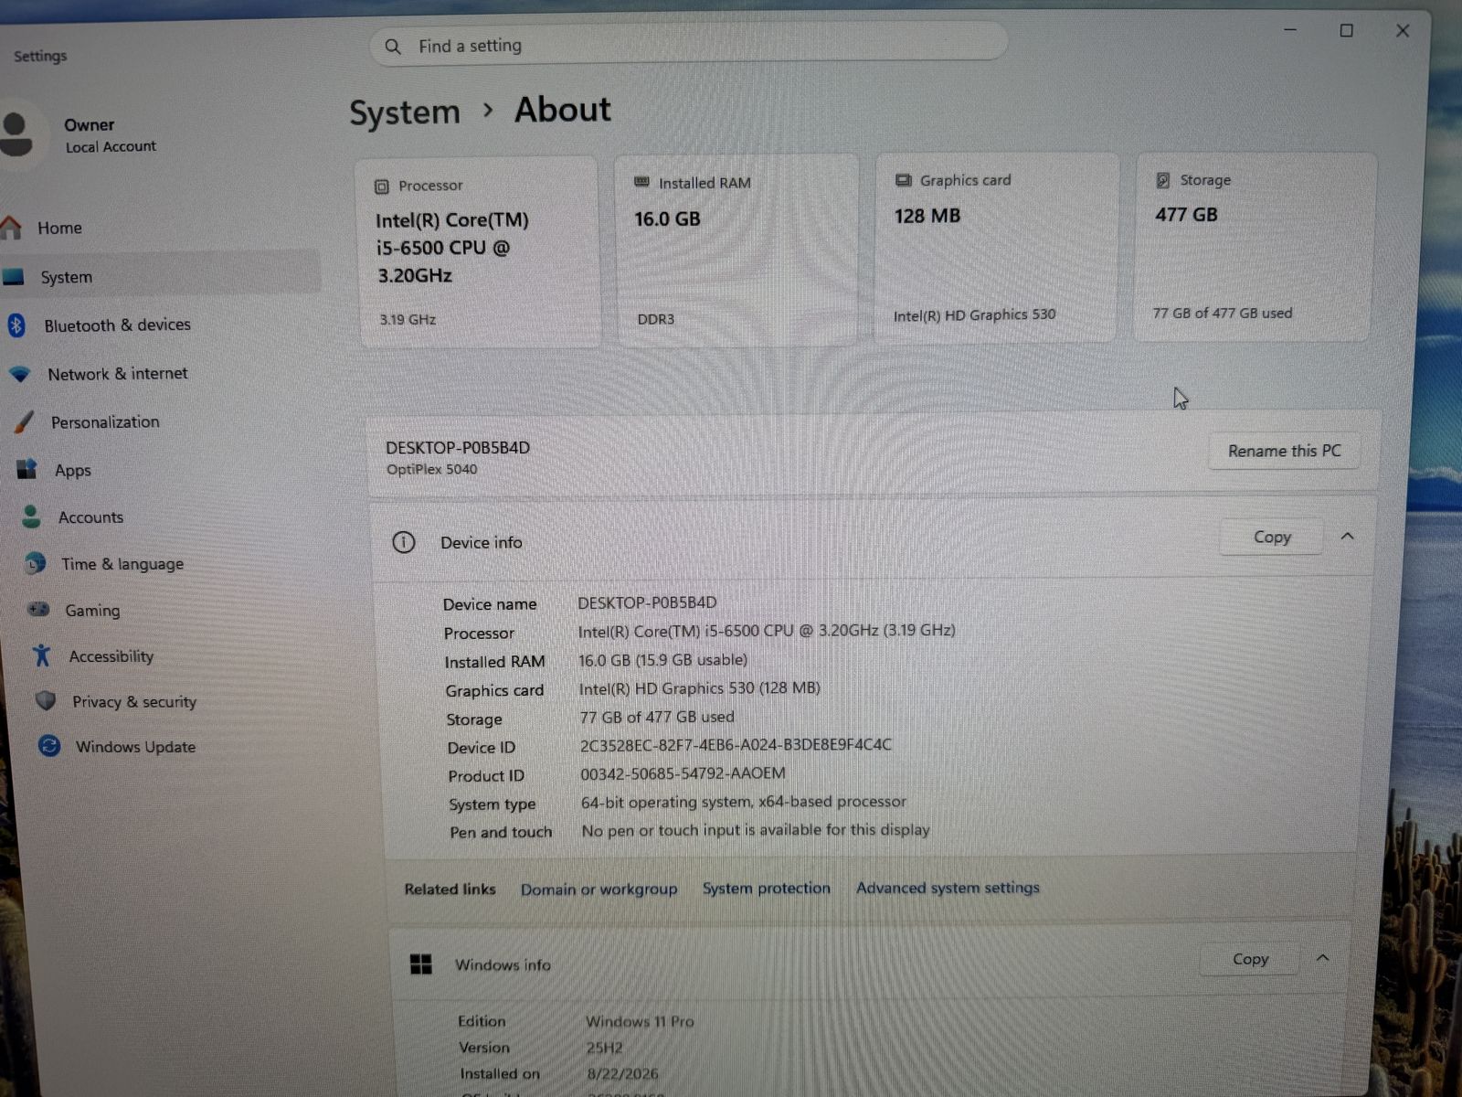Click the Windows Update sync icon

click(49, 746)
